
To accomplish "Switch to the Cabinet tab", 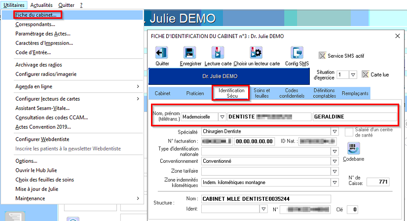I will [162, 93].
